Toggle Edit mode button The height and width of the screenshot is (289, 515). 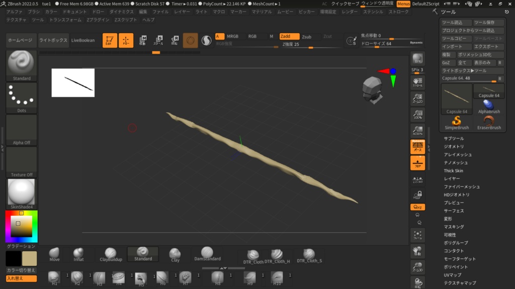pyautogui.click(x=110, y=40)
